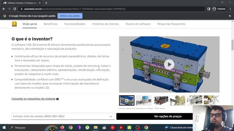The height and width of the screenshot is (131, 234).
Task: Close the Software Inventor tab
Action: pyautogui.click(x=40, y=3)
